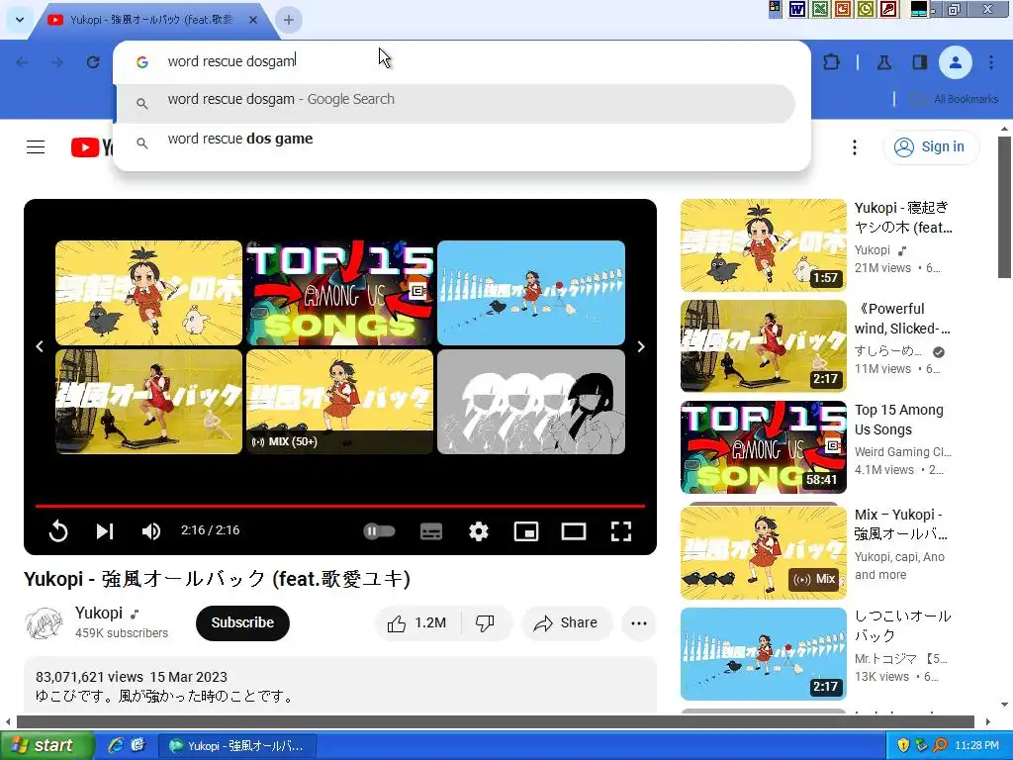Open the Office shortcut bar menu icon
Image resolution: width=1013 pixels, height=760 pixels.
775,8
